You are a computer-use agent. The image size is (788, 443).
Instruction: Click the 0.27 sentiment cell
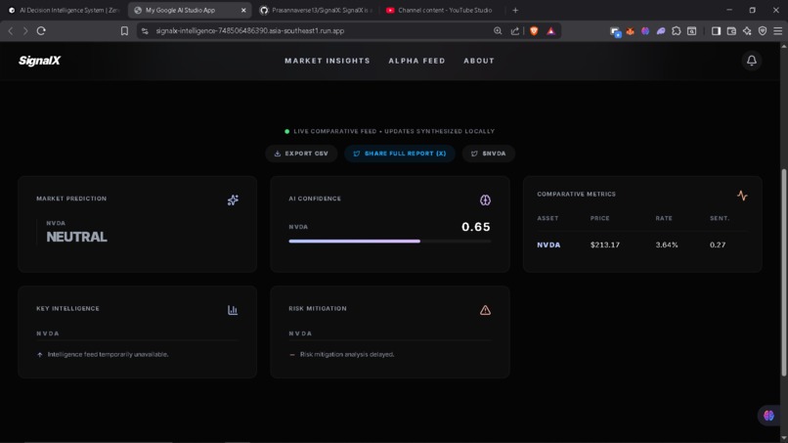pyautogui.click(x=718, y=244)
